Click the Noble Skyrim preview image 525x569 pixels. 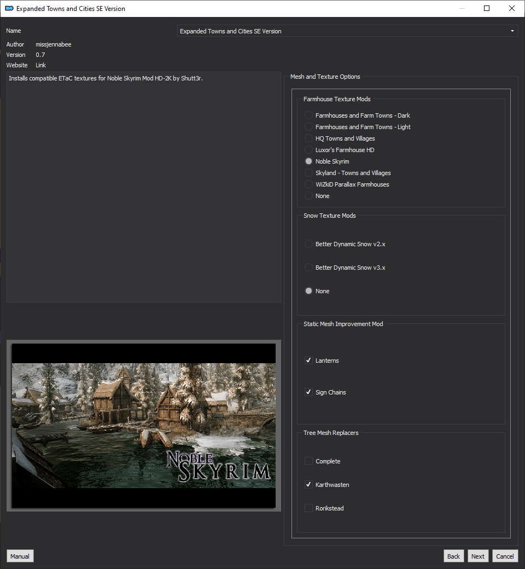click(144, 426)
